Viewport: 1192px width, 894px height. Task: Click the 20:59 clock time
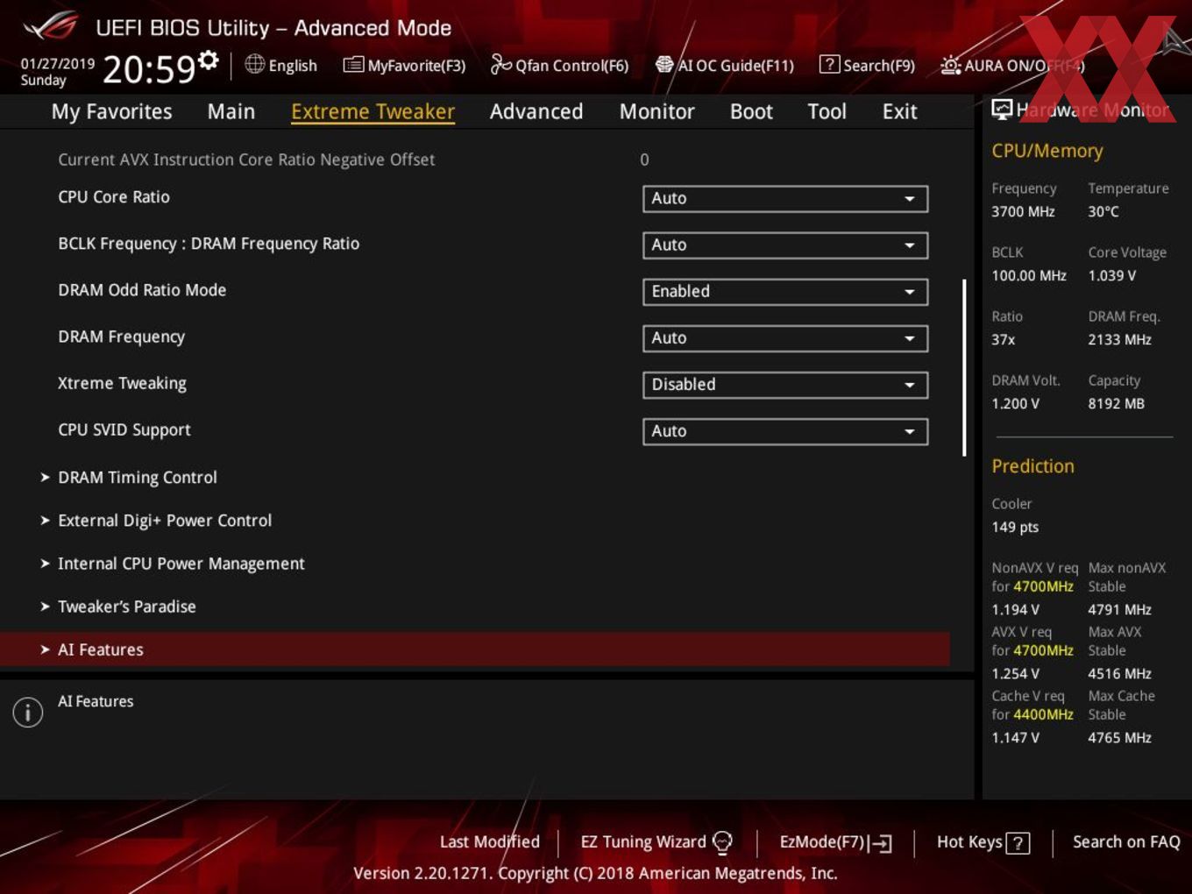(x=149, y=68)
